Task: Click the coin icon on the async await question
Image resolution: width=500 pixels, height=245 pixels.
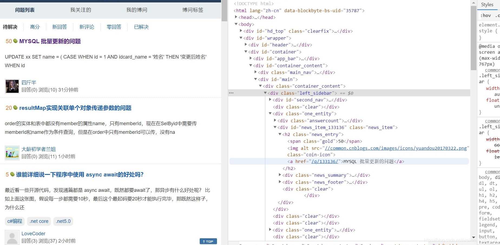Action: 12,174
